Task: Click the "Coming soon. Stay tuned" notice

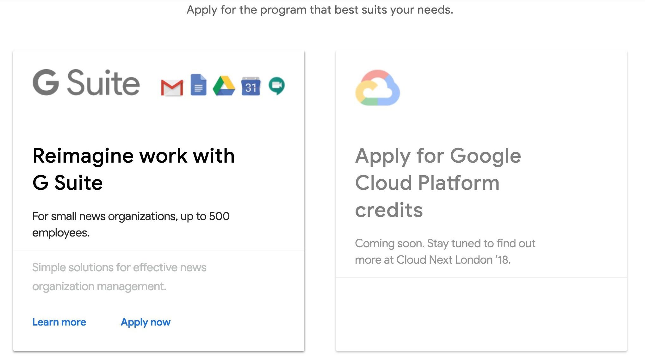Action: pyautogui.click(x=445, y=252)
